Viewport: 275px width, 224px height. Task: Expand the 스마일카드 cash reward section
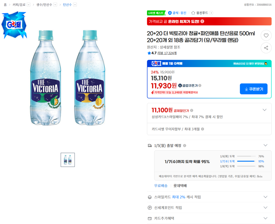(265, 197)
